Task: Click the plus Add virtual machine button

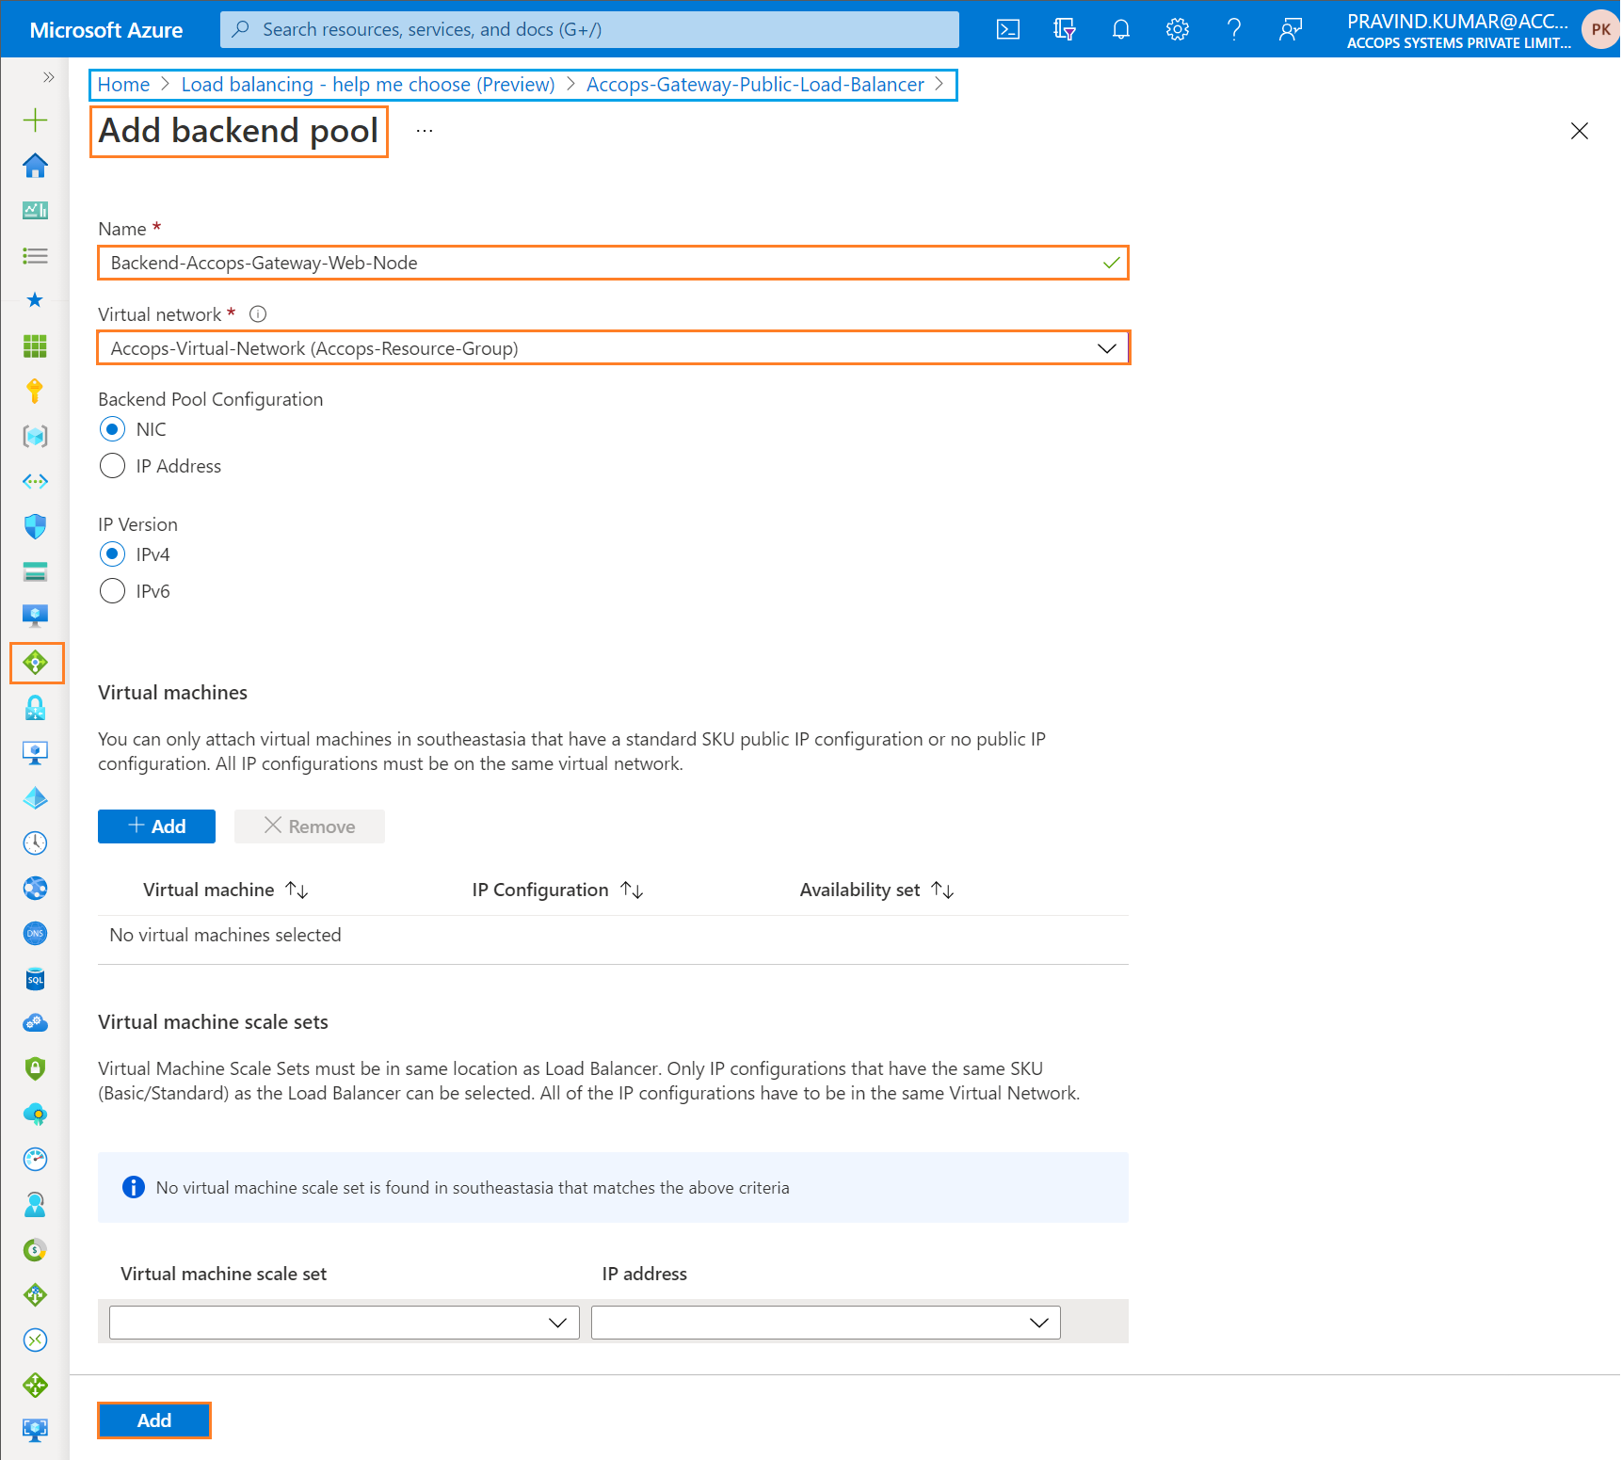Action: 156,826
